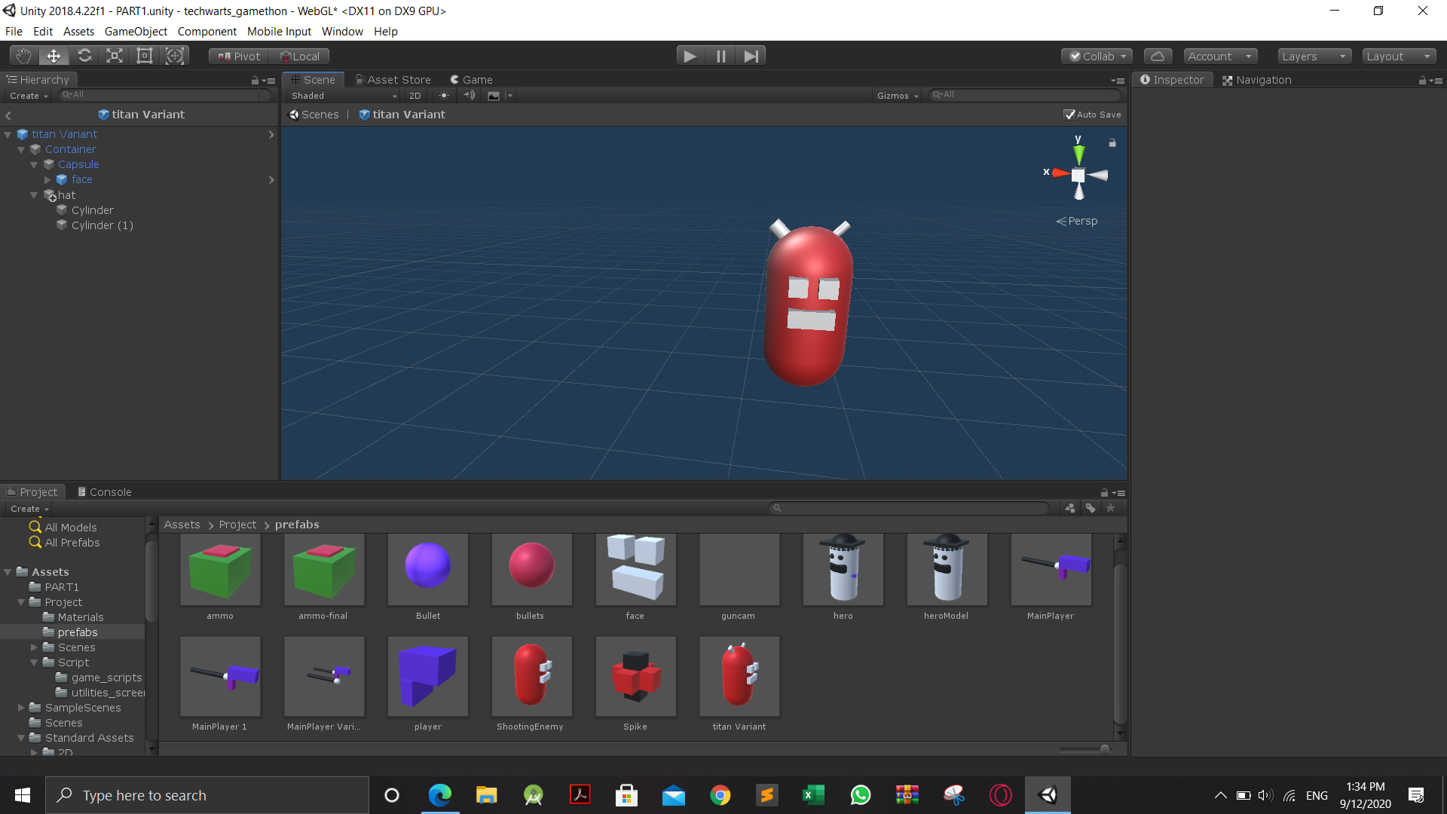Toggle the Auto Save checkbox
This screenshot has width=1447, height=814.
pos(1069,115)
